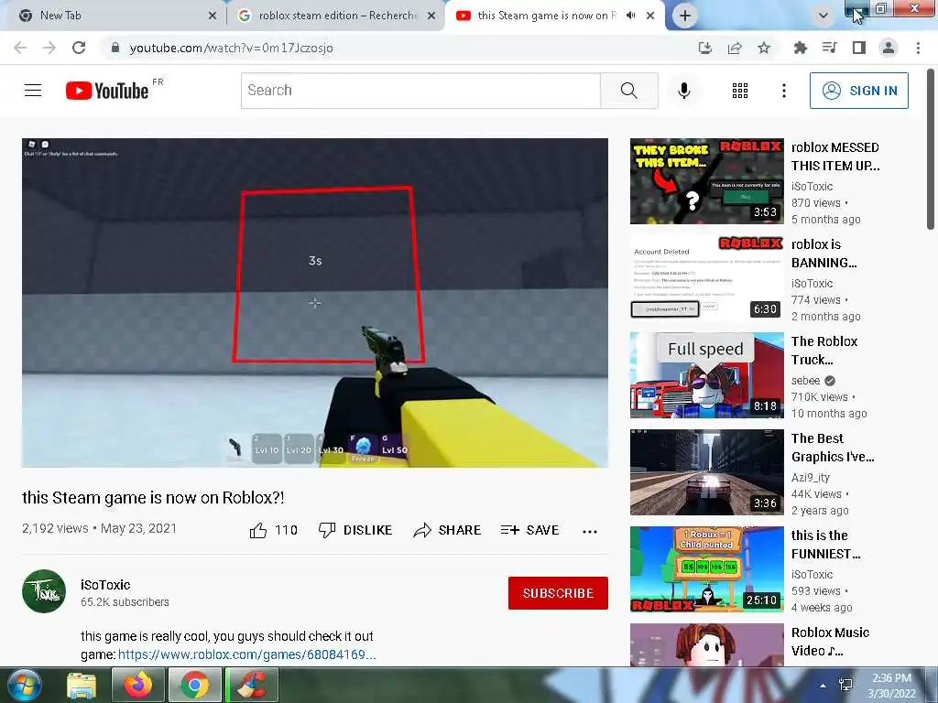
Task: Close the roblox steam edition tab
Action: (x=431, y=16)
